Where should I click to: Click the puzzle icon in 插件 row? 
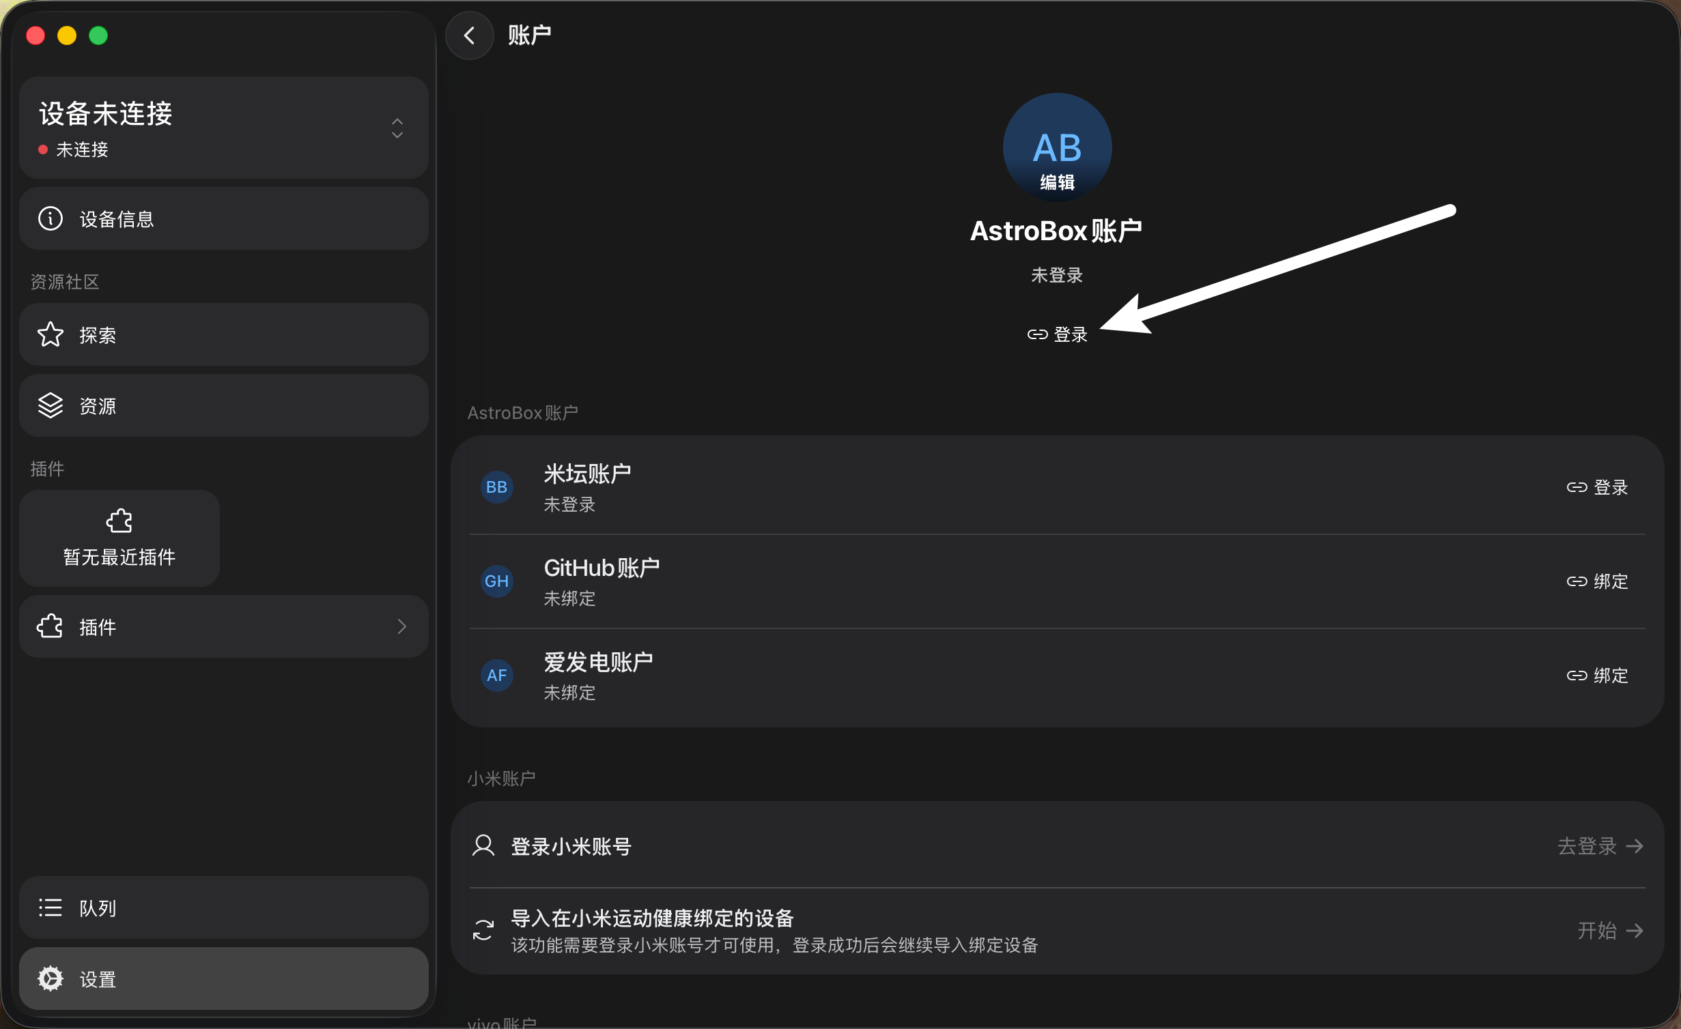click(50, 626)
